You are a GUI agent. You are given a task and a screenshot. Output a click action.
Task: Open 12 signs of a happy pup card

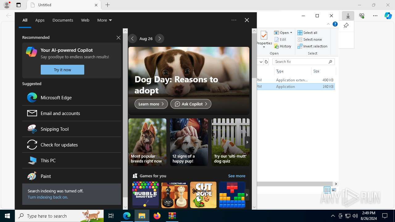189,142
